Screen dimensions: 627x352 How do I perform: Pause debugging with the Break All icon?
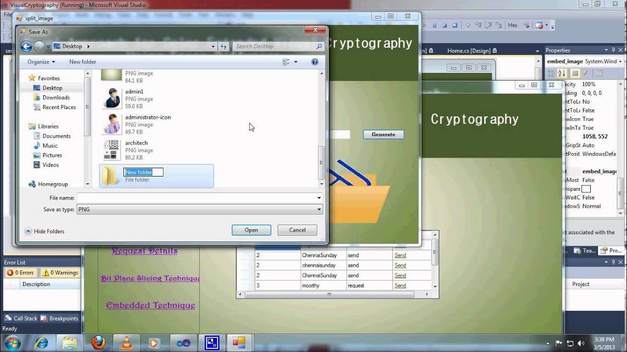tap(434, 25)
